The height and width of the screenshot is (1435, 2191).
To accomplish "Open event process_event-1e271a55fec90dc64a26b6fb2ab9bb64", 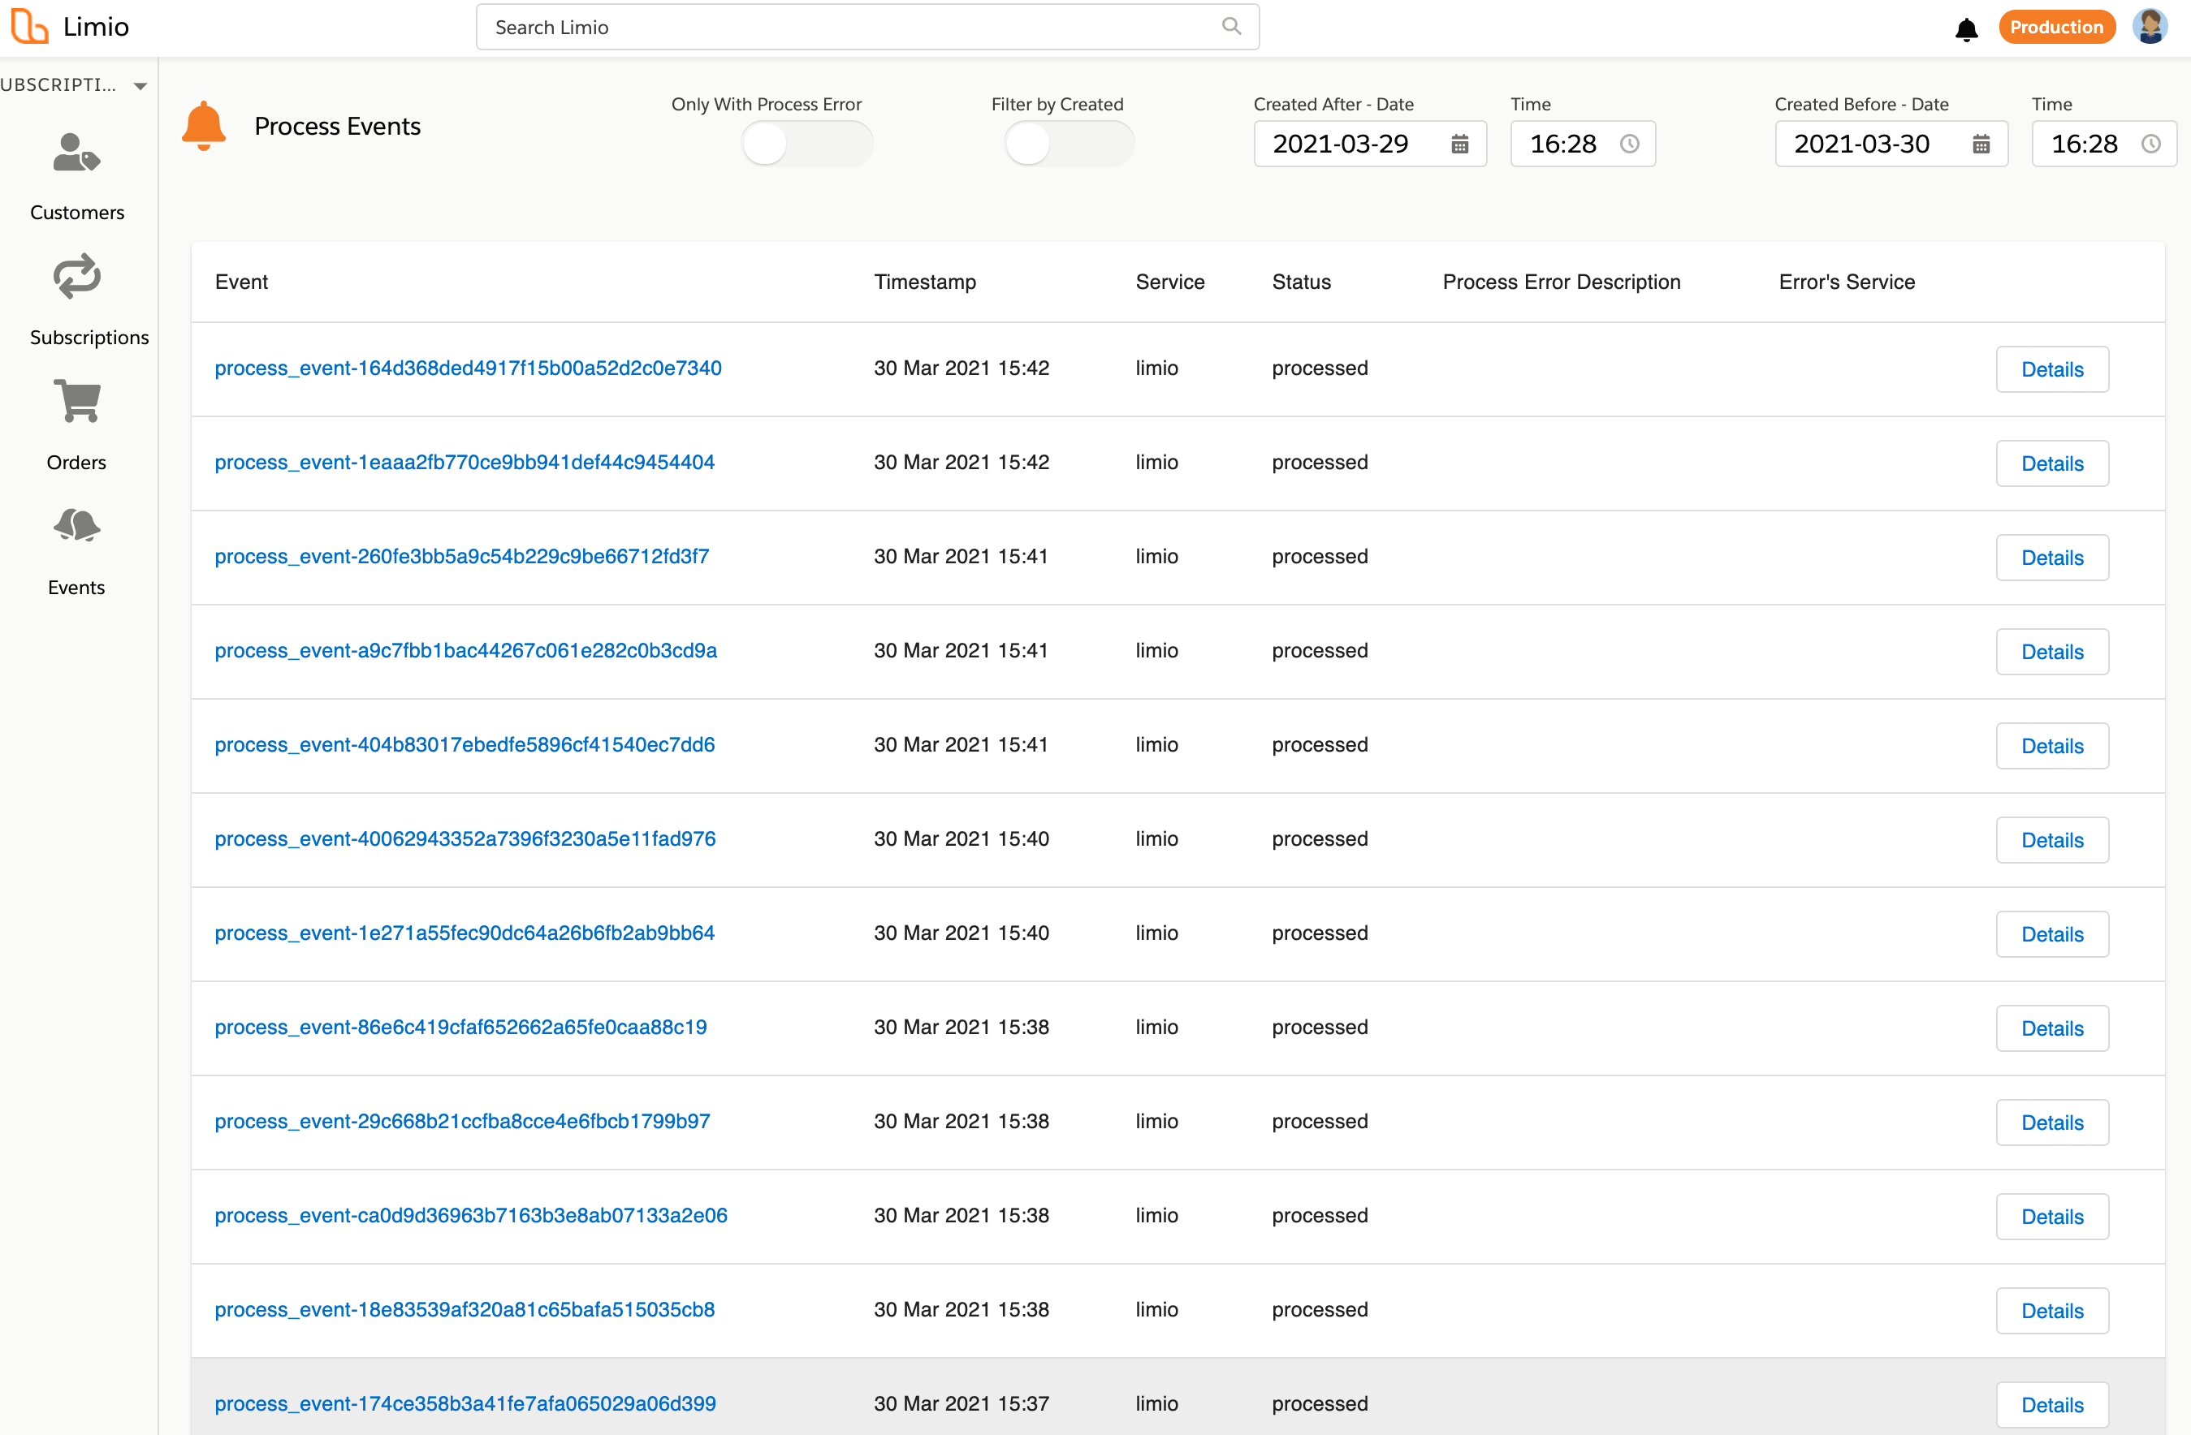I will click(464, 933).
